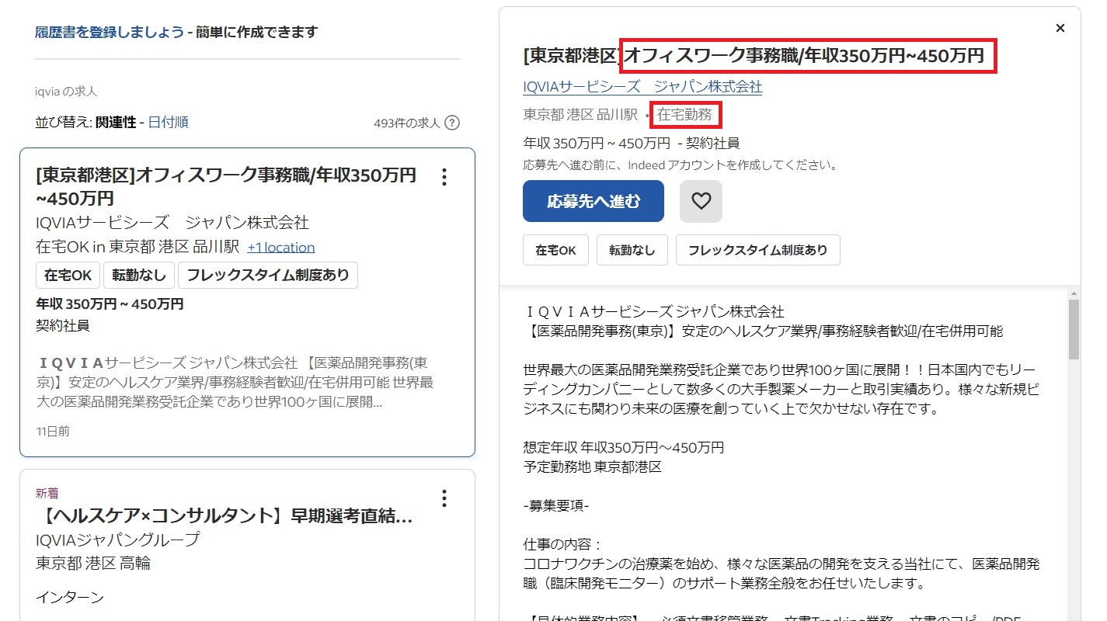Click the 在宅勤務 label in detail header
The width and height of the screenshot is (1107, 621).
click(684, 115)
